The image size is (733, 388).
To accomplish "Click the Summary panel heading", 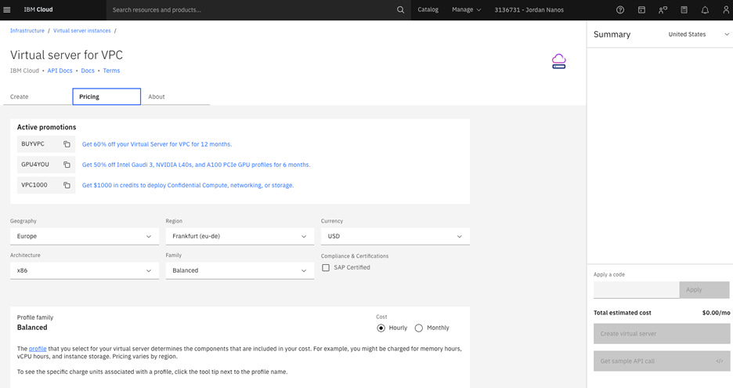I will click(x=612, y=34).
